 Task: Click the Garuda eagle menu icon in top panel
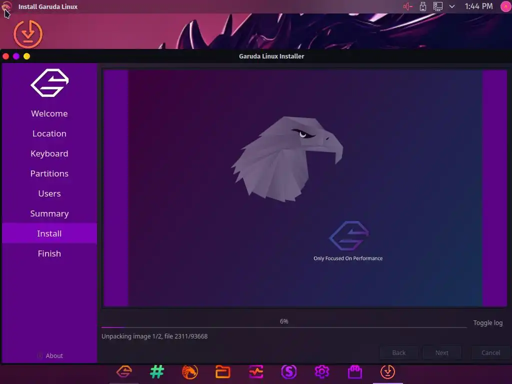(6, 6)
